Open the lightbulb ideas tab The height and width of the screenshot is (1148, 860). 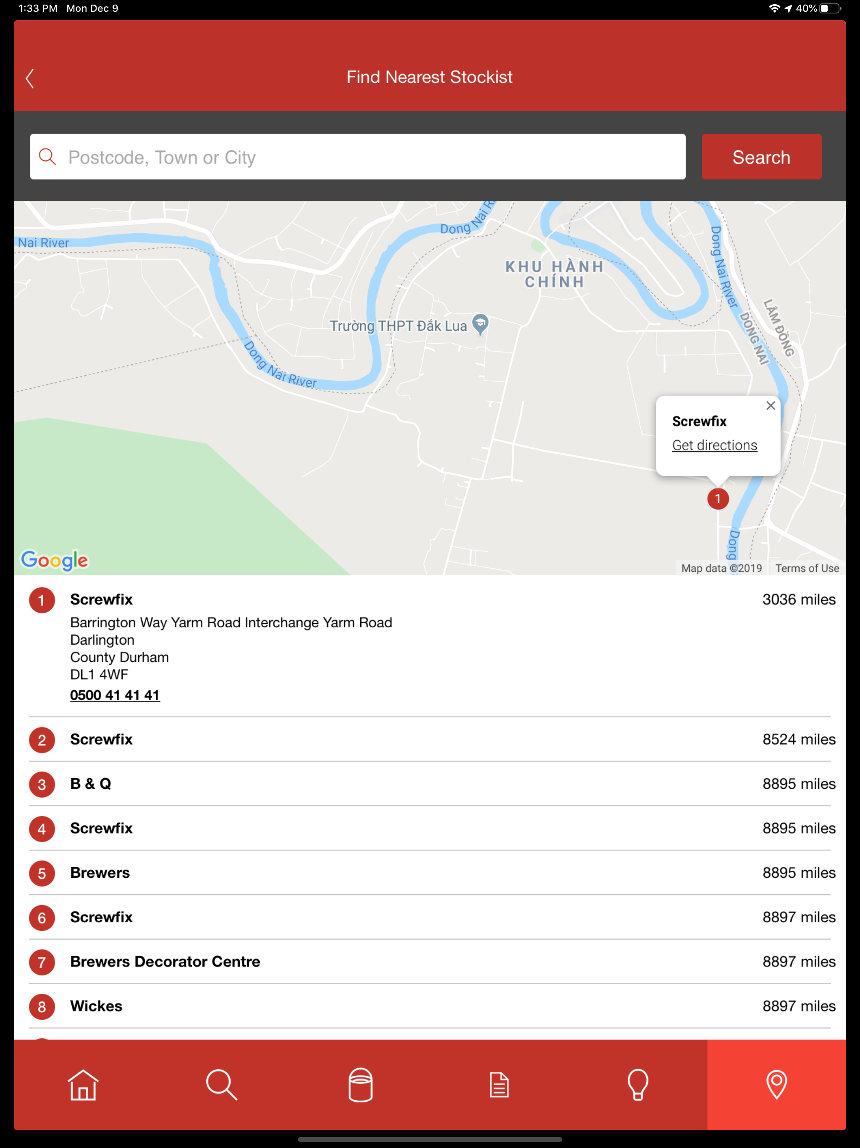(x=637, y=1085)
